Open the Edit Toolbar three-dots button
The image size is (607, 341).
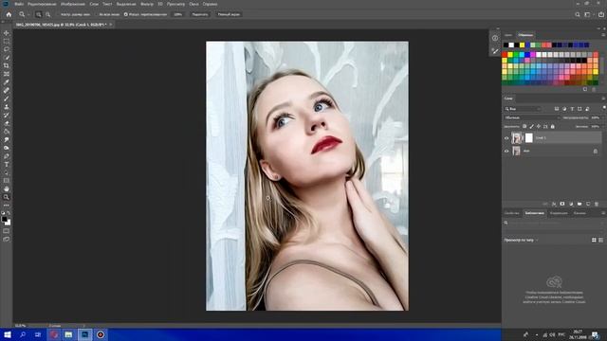click(x=7, y=206)
